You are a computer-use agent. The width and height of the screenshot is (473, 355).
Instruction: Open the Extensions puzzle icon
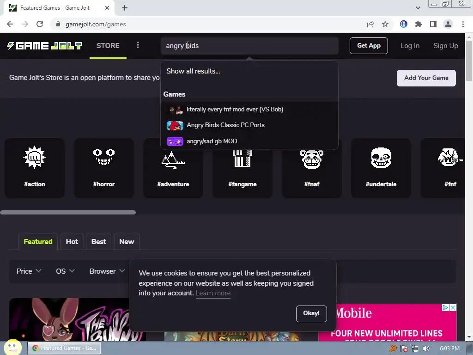pos(418,24)
